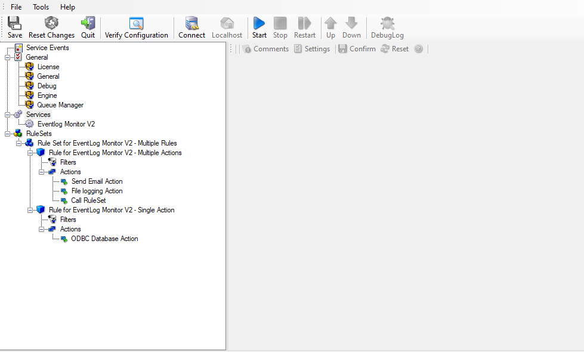This screenshot has width=584, height=352.
Task: Run Verify Configuration from the toolbar
Action: coord(137,23)
